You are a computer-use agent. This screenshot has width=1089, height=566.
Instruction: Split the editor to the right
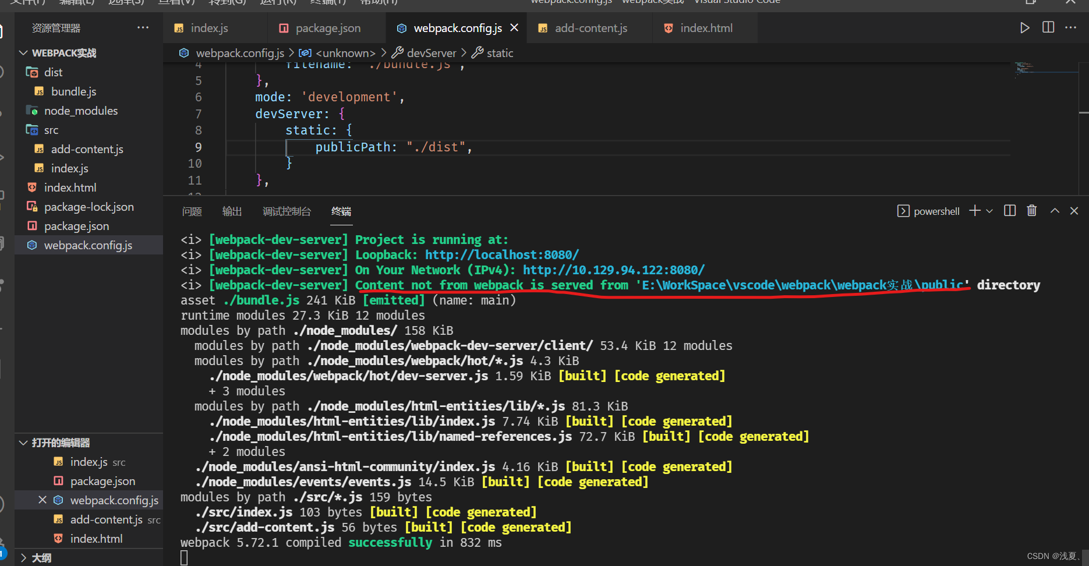point(1048,28)
